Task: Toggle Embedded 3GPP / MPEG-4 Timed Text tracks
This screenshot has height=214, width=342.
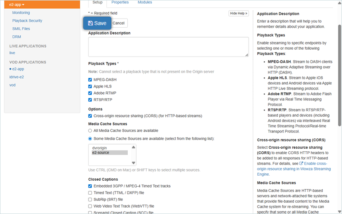Action: coord(90,186)
